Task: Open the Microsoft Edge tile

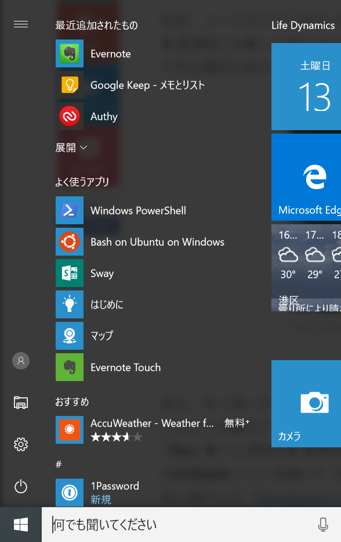Action: [306, 177]
